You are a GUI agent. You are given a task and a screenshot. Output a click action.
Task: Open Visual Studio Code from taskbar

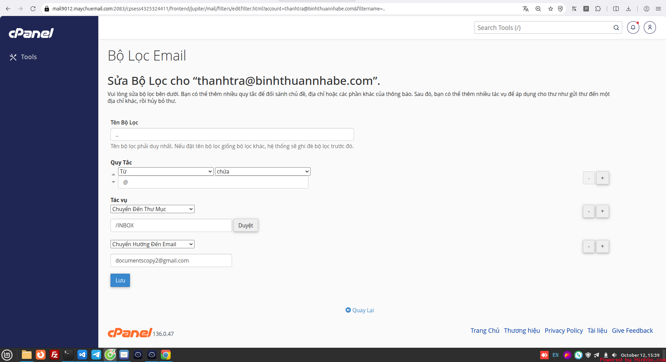pyautogui.click(x=82, y=355)
